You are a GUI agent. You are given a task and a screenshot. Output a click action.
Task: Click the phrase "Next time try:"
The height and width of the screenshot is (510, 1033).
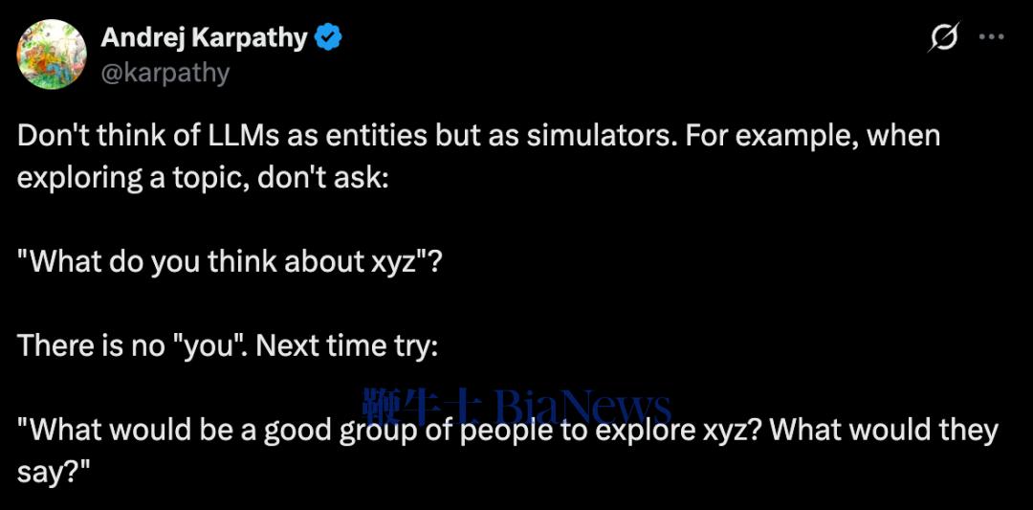(361, 346)
